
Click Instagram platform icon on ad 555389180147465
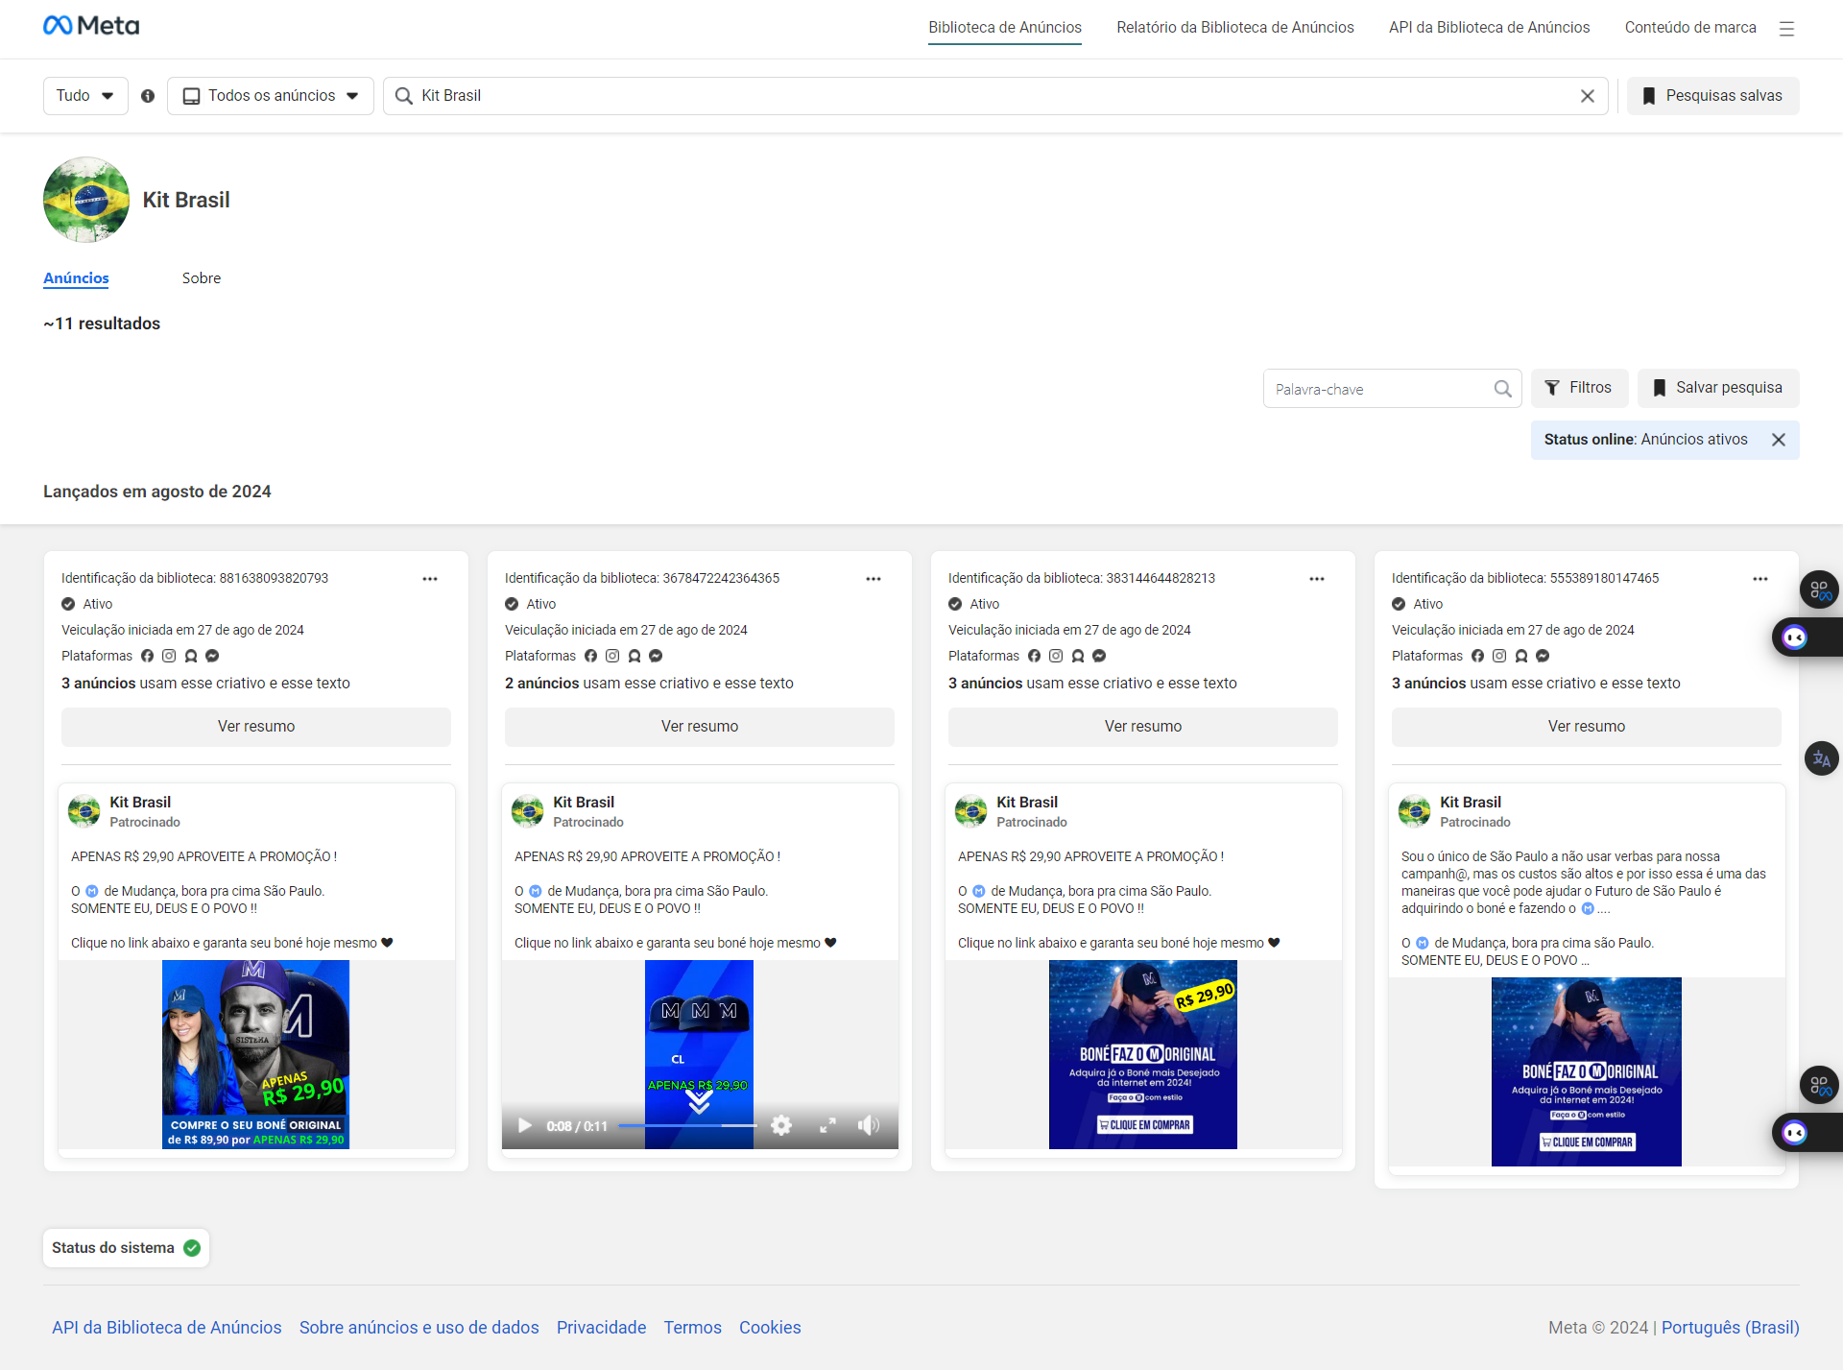coord(1499,656)
